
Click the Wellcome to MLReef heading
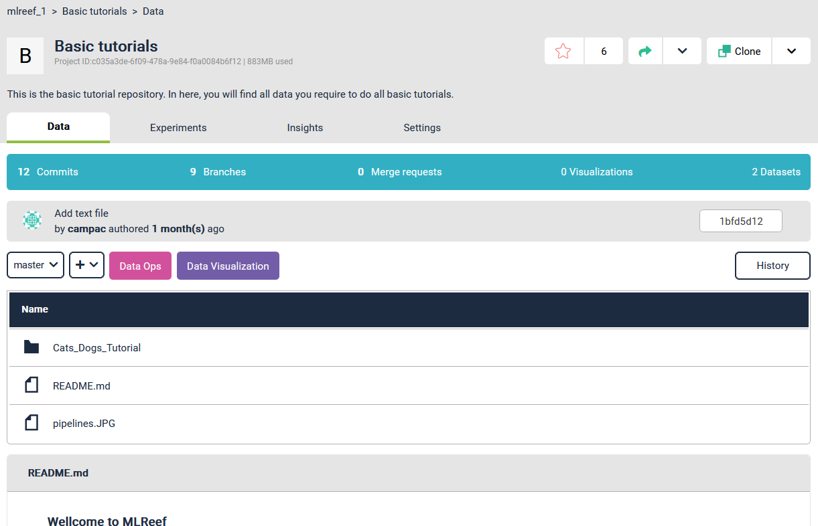107,521
